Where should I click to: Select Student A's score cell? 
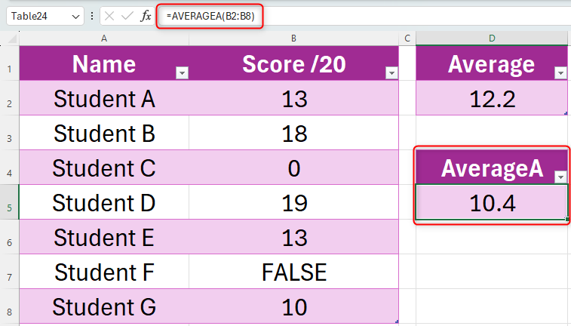click(x=293, y=98)
